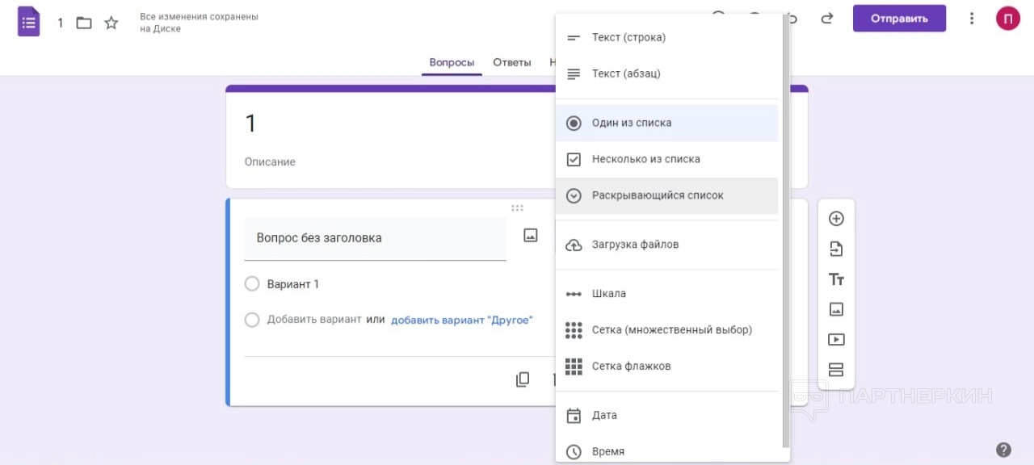Click the redo arrow icon
Screen dimensions: 1034x465
coord(826,19)
